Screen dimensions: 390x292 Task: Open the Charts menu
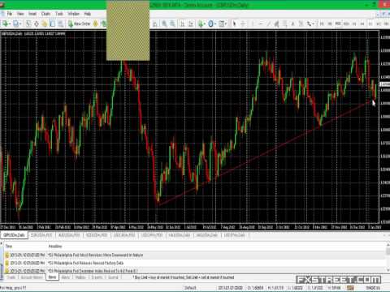(45, 14)
